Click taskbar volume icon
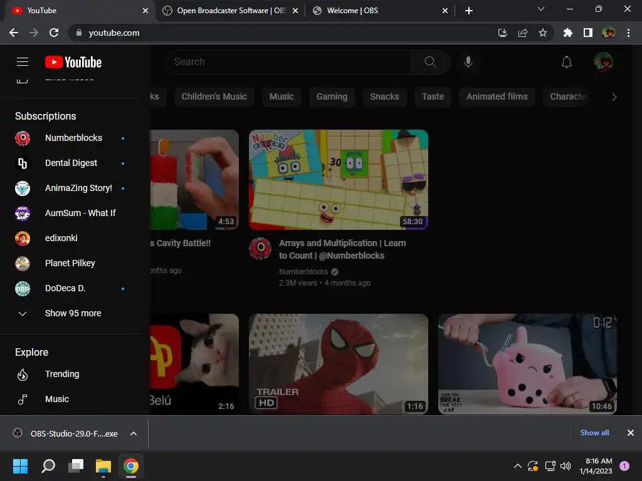The height and width of the screenshot is (481, 642). pos(566,466)
